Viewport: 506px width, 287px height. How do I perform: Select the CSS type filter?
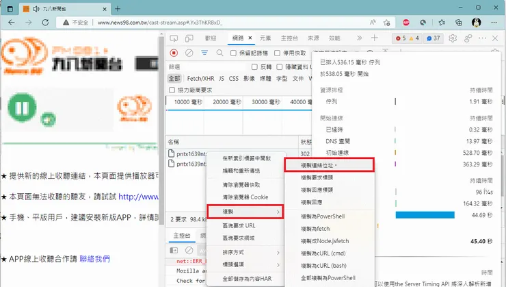coord(234,79)
